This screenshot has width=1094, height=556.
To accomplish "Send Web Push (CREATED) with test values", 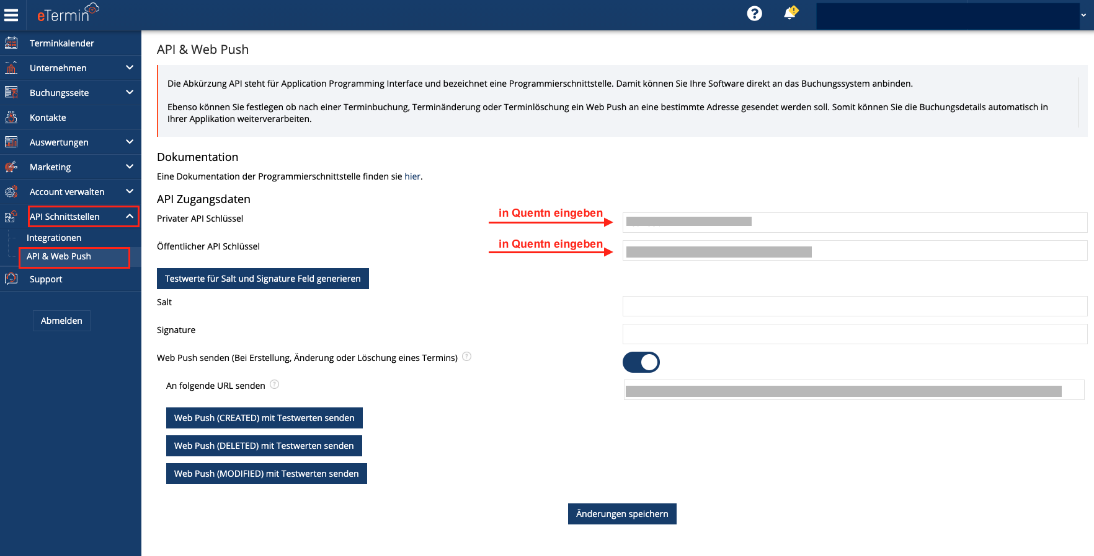I will [264, 418].
